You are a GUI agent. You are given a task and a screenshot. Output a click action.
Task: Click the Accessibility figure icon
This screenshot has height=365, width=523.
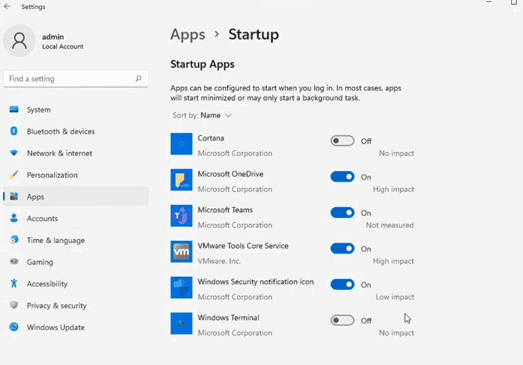(x=14, y=283)
